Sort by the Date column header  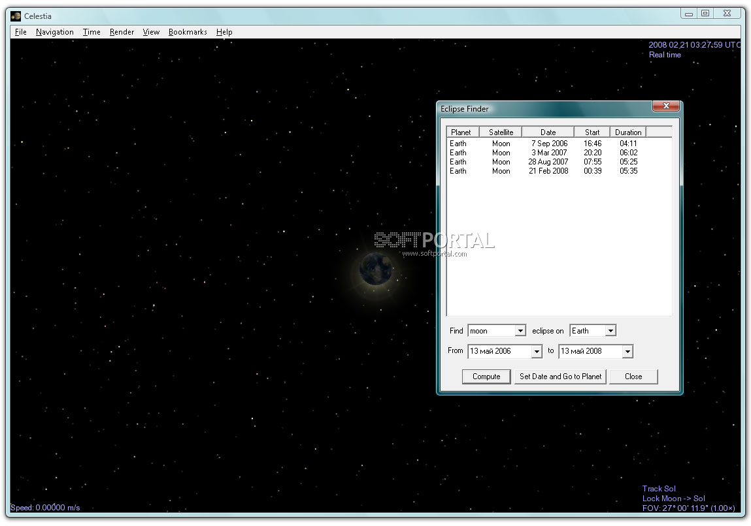pos(548,132)
